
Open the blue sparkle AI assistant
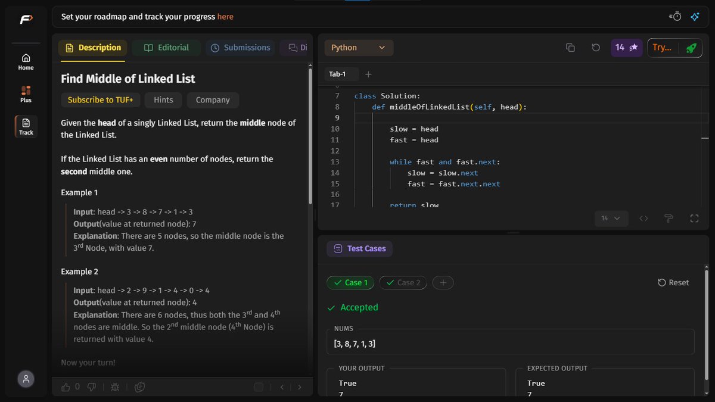695,17
